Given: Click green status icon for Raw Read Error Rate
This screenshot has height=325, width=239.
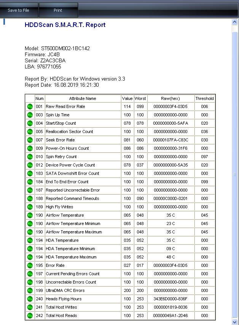Looking at the screenshot, I should click(30, 106).
